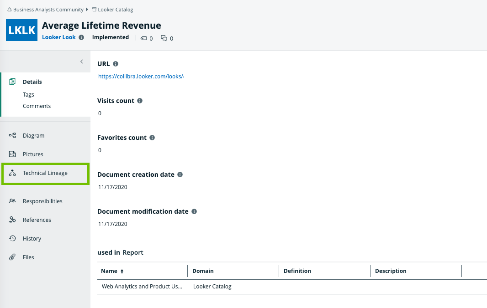The image size is (487, 308).
Task: Click the tags count icon
Action: pyautogui.click(x=144, y=38)
